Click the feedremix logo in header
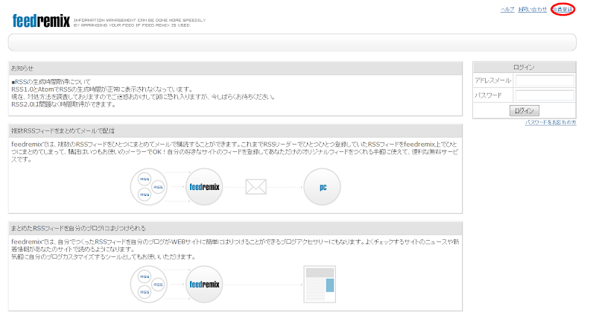Image resolution: width=596 pixels, height=313 pixels. click(41, 21)
